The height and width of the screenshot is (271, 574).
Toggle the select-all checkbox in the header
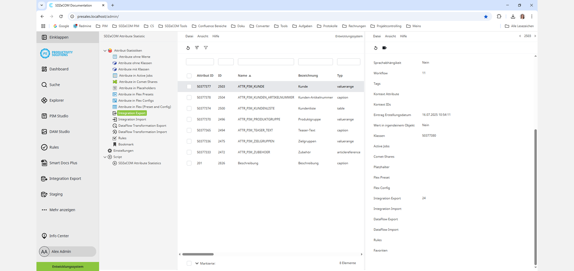189,75
